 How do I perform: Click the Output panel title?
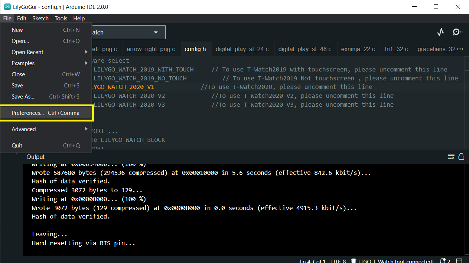(x=36, y=157)
